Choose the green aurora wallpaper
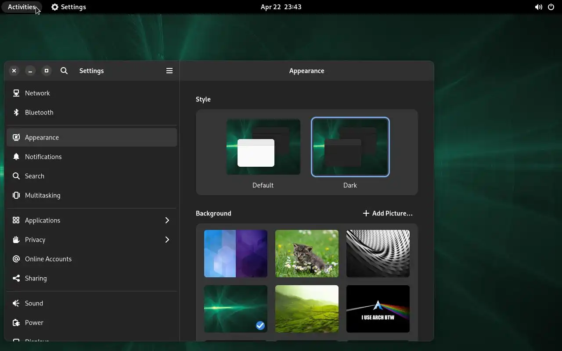Viewport: 562px width, 351px height. 236,309
